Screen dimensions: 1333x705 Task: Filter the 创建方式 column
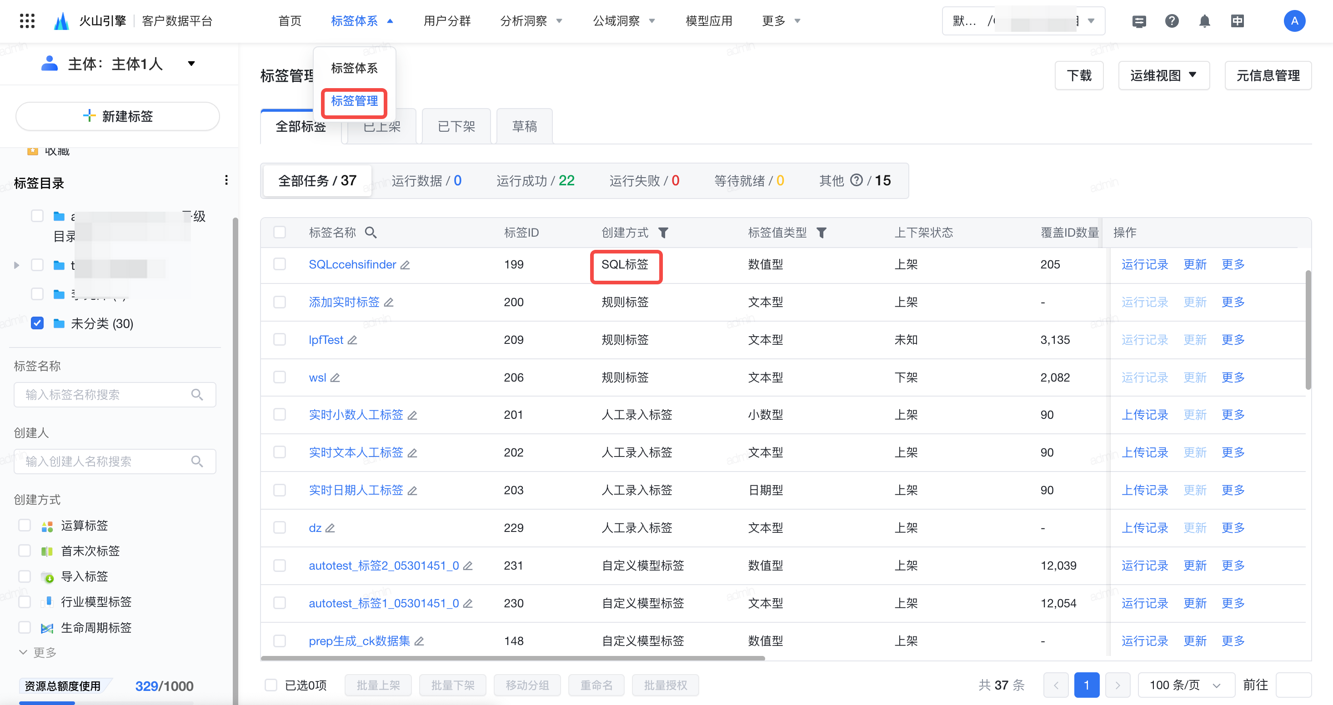[663, 233]
